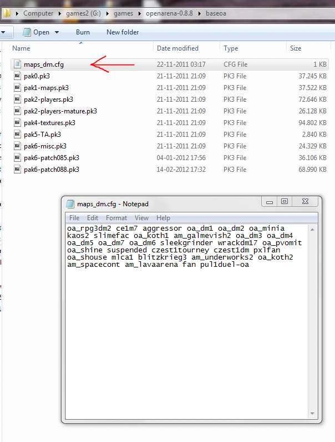Click the pak6-patch088.pk3 file icon
The image size is (335, 442).
coord(17,170)
